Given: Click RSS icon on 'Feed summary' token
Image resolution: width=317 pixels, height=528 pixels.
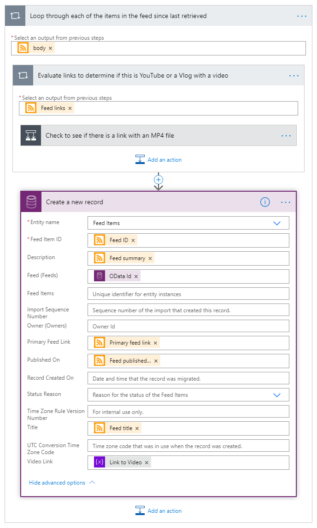Looking at the screenshot, I should 100,258.
